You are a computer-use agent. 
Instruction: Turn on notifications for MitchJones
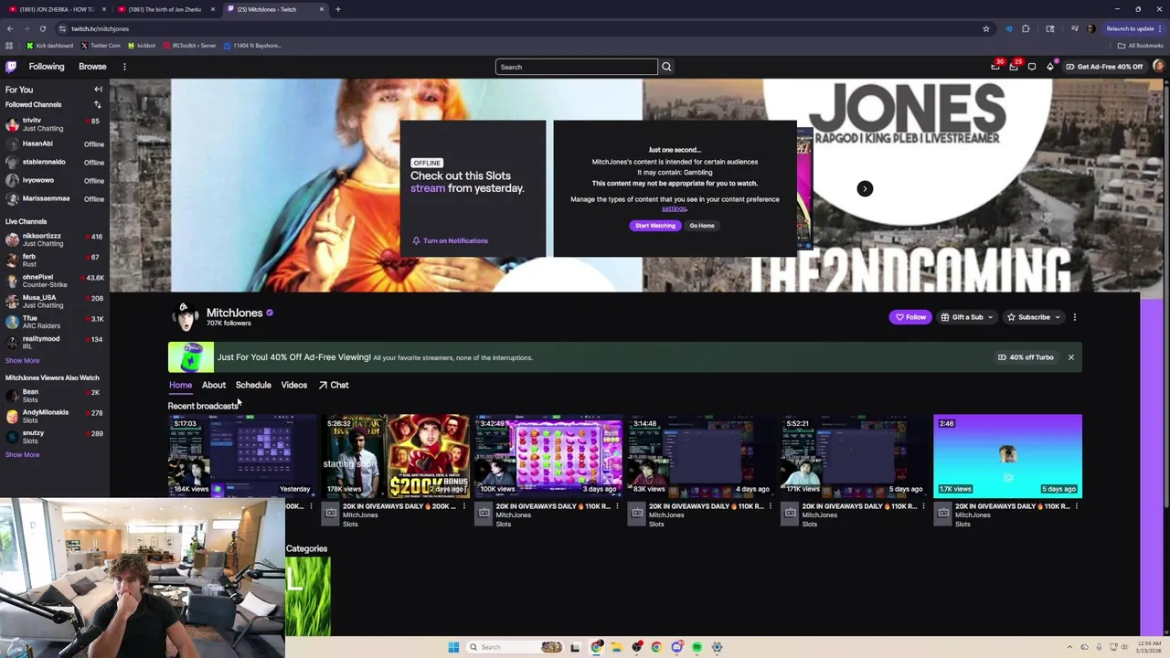pyautogui.click(x=450, y=240)
